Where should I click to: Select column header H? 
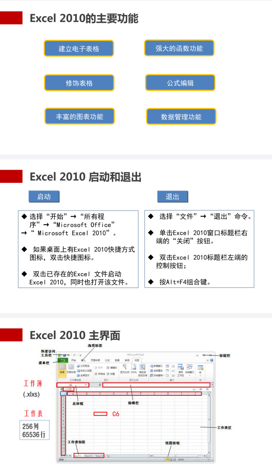coord(168,394)
